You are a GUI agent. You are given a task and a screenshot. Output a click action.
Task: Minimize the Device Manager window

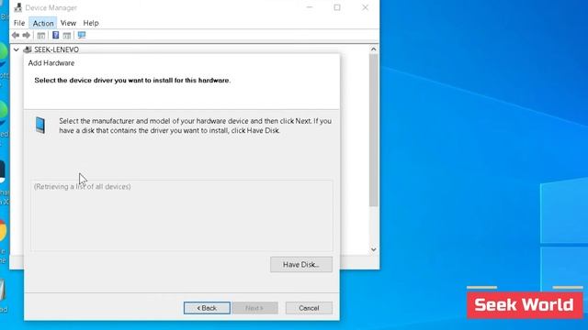310,7
